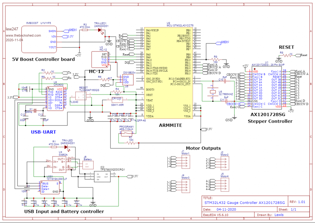Select the CH340G USB-UART chip
This screenshot has width=315, height=223.
click(x=55, y=98)
